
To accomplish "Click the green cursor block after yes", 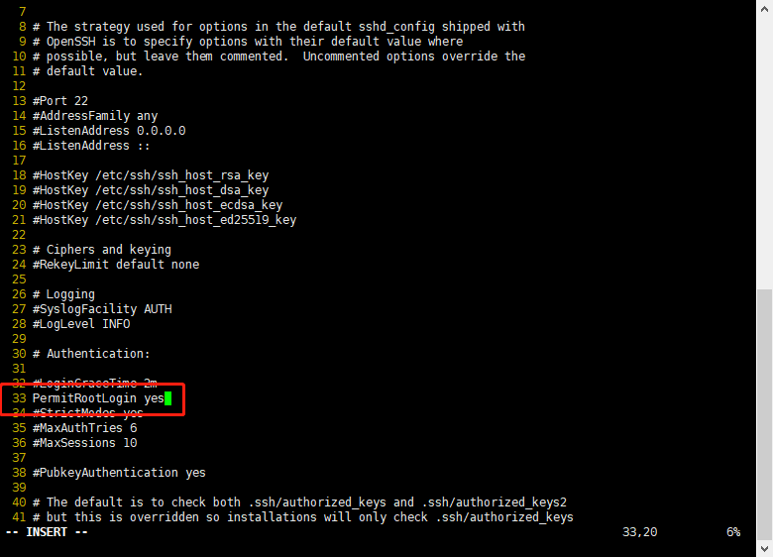I will pyautogui.click(x=168, y=398).
